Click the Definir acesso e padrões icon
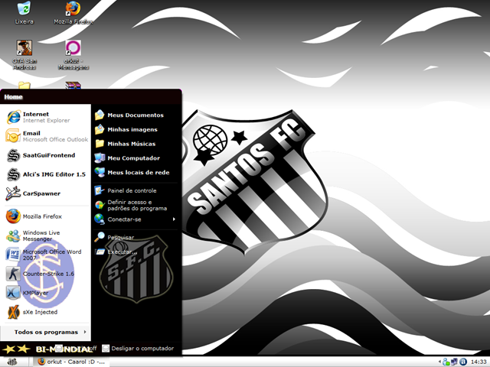This screenshot has height=367, width=490. click(x=100, y=205)
